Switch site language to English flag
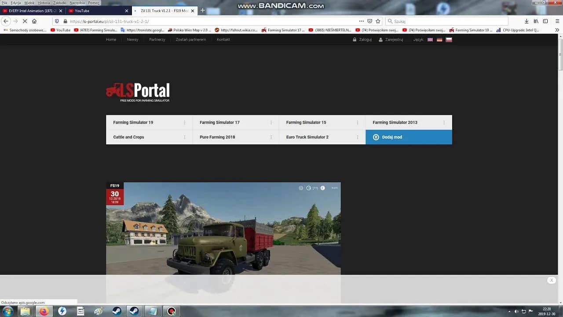The width and height of the screenshot is (563, 317). point(430,40)
